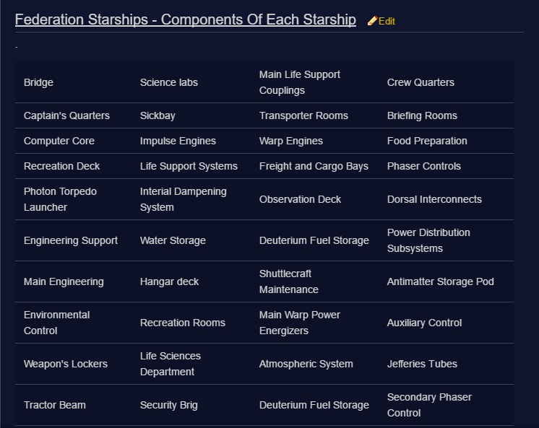Select the Observation Deck cell

click(x=301, y=199)
